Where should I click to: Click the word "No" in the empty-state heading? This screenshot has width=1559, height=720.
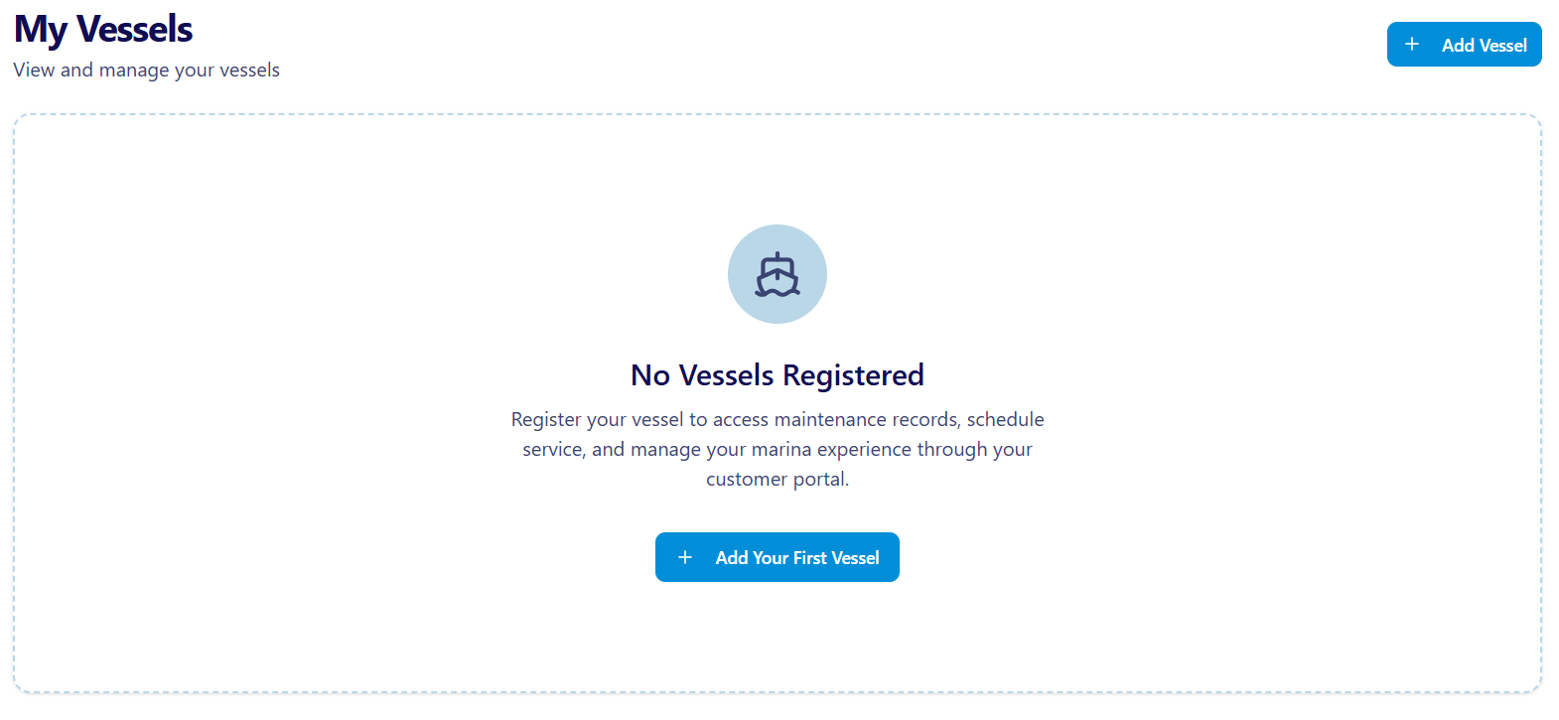650,375
